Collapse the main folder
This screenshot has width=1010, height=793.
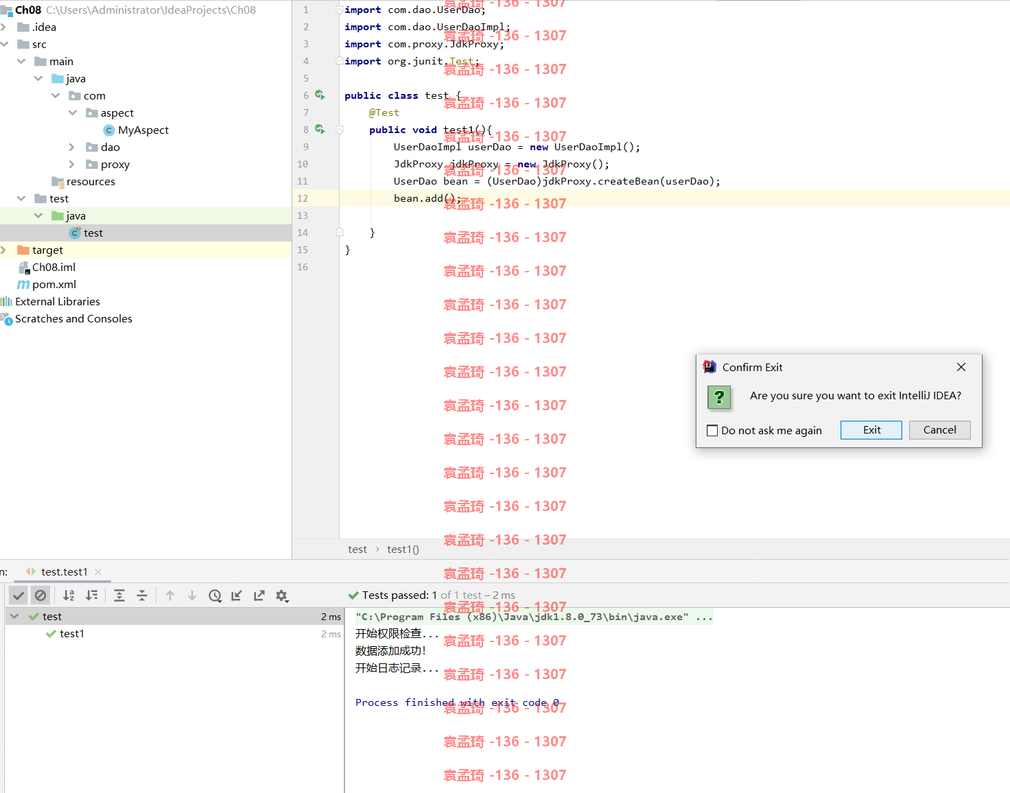click(21, 61)
